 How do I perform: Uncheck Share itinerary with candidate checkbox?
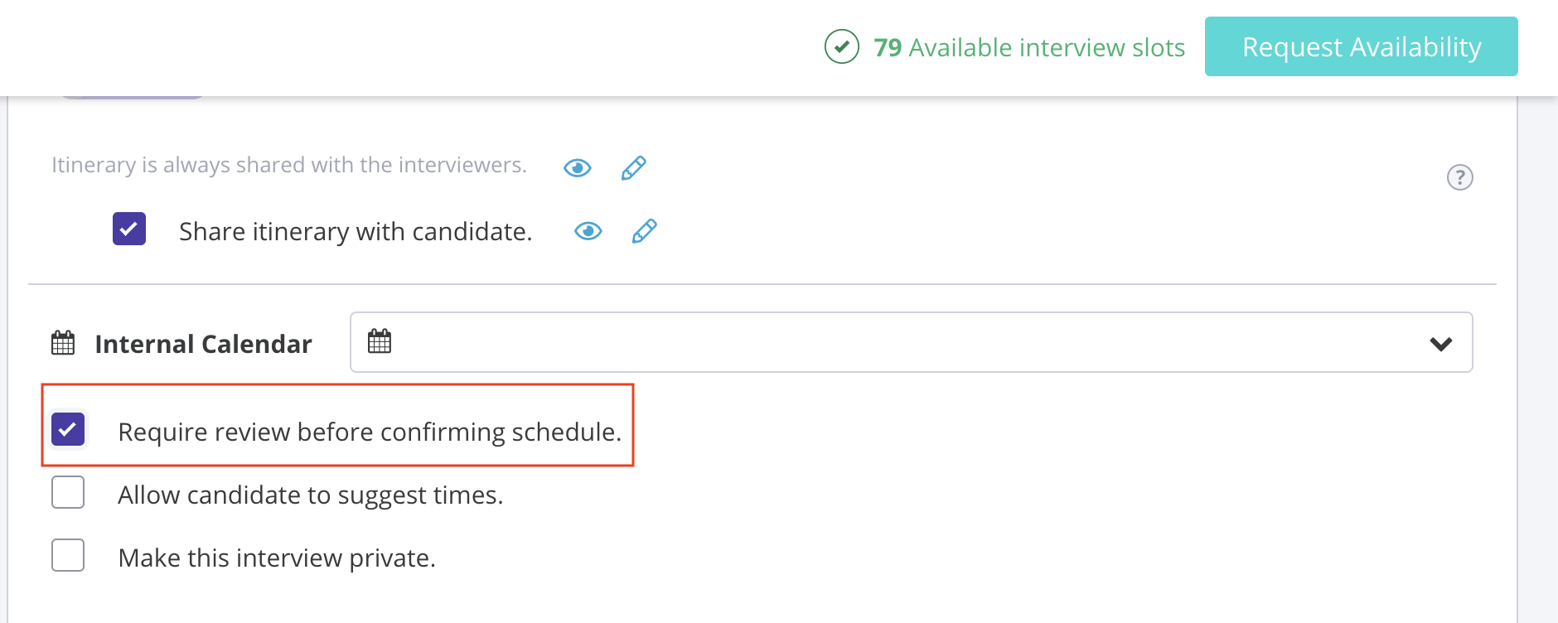[129, 229]
